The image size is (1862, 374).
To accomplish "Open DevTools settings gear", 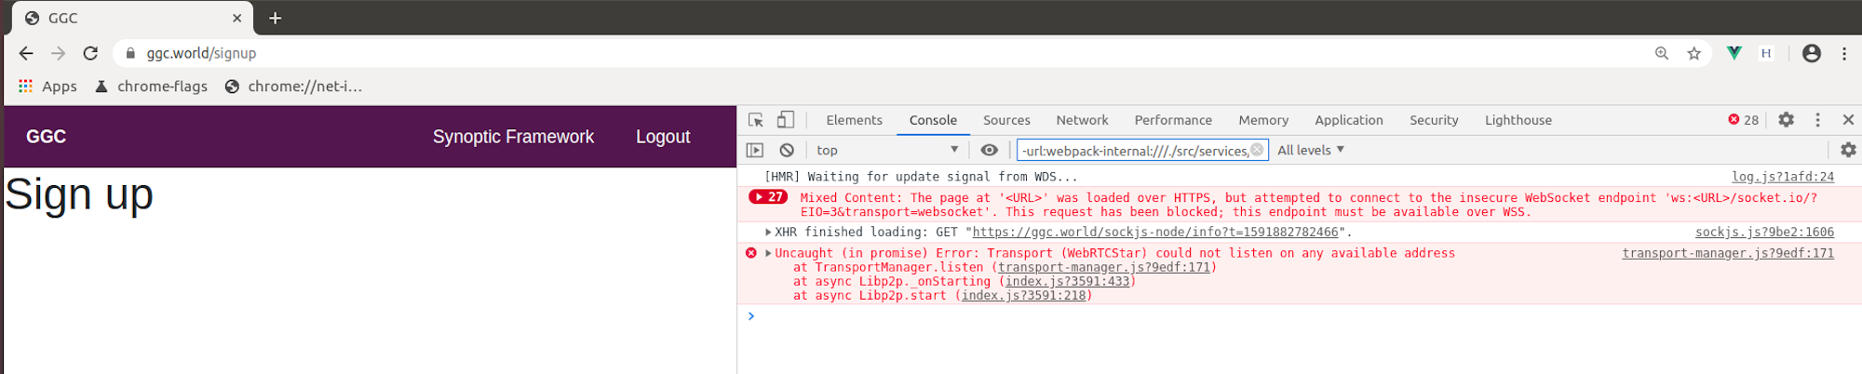I will [1786, 120].
